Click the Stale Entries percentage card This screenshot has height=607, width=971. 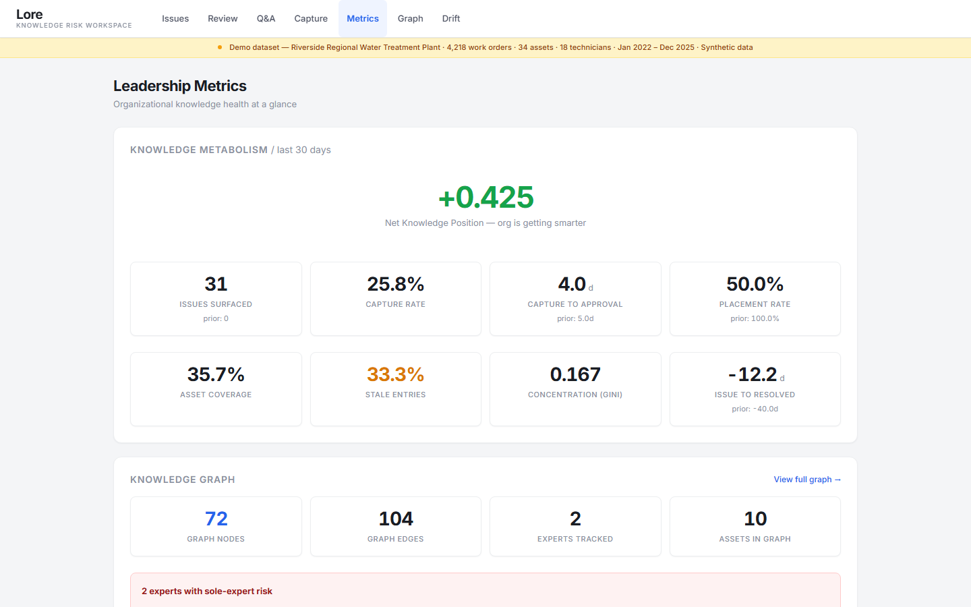[x=396, y=389]
